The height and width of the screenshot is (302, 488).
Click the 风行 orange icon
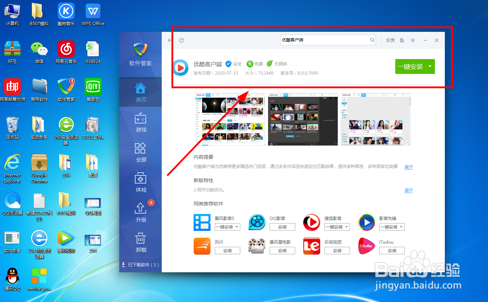(202, 246)
